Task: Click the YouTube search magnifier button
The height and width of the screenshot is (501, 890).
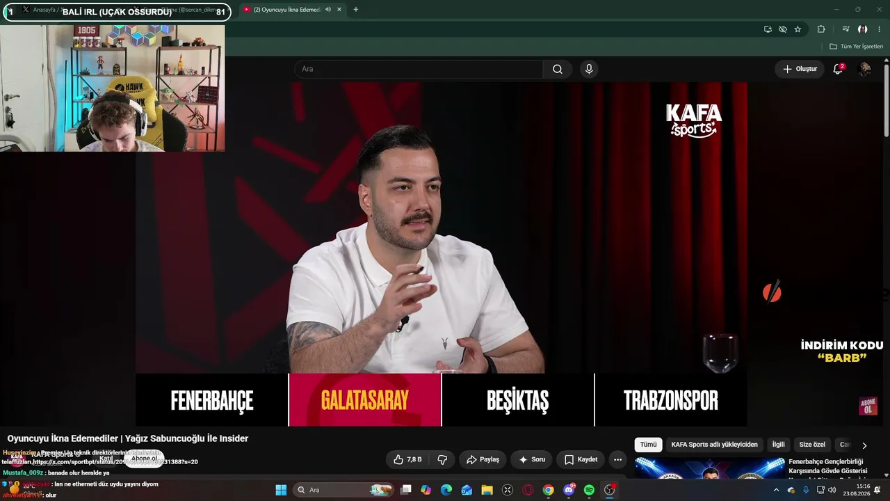Action: (558, 69)
